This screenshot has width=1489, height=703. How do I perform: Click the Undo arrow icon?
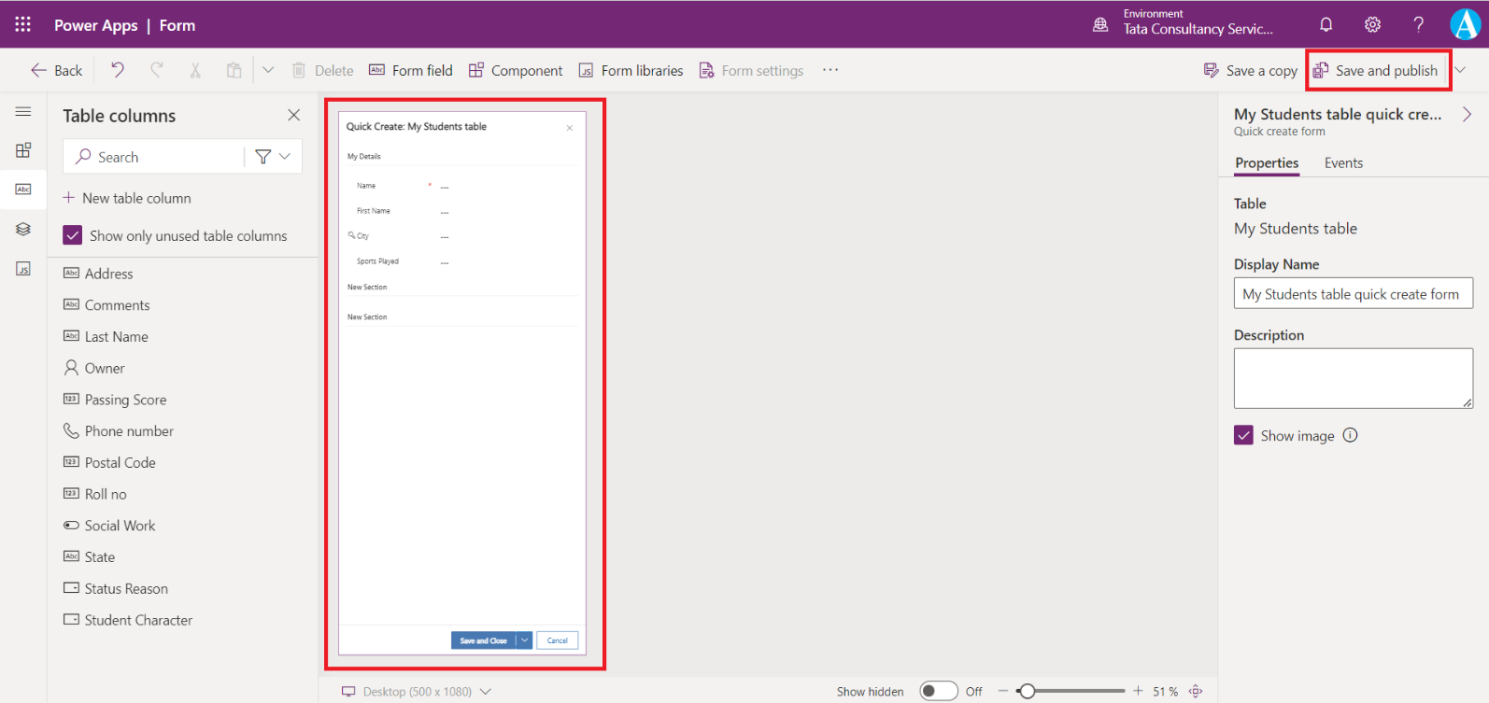tap(118, 70)
